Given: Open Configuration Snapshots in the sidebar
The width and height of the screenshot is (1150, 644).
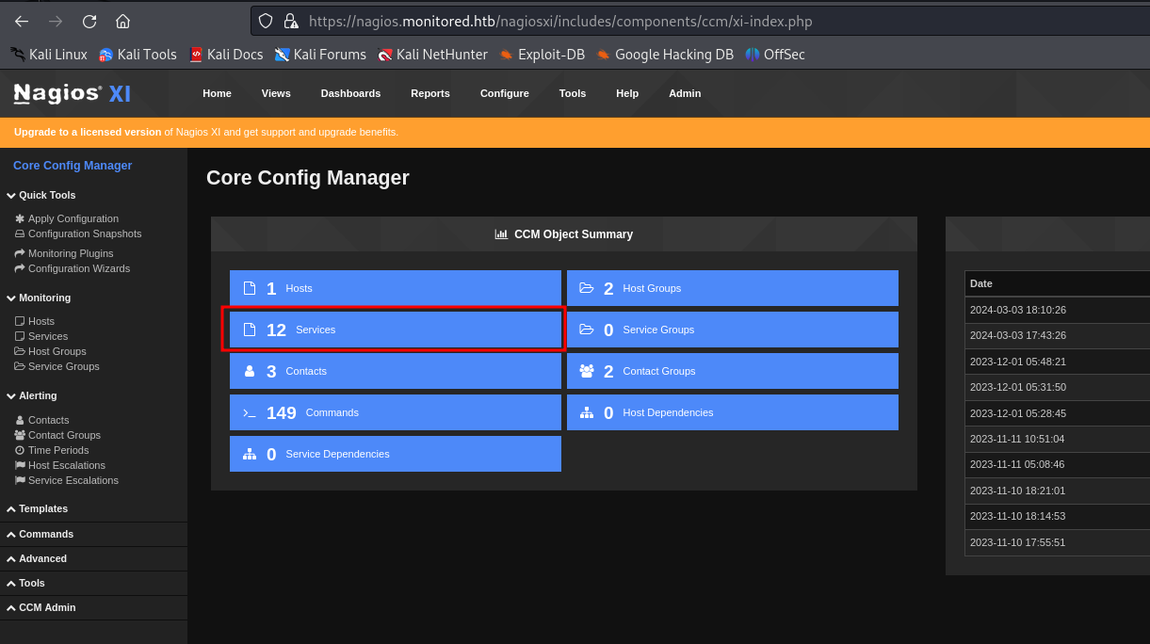Looking at the screenshot, I should [x=78, y=233].
